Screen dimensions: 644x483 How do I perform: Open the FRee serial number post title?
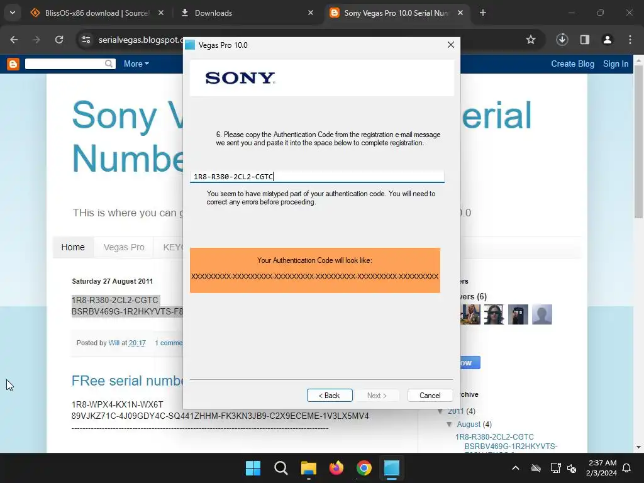[127, 380]
